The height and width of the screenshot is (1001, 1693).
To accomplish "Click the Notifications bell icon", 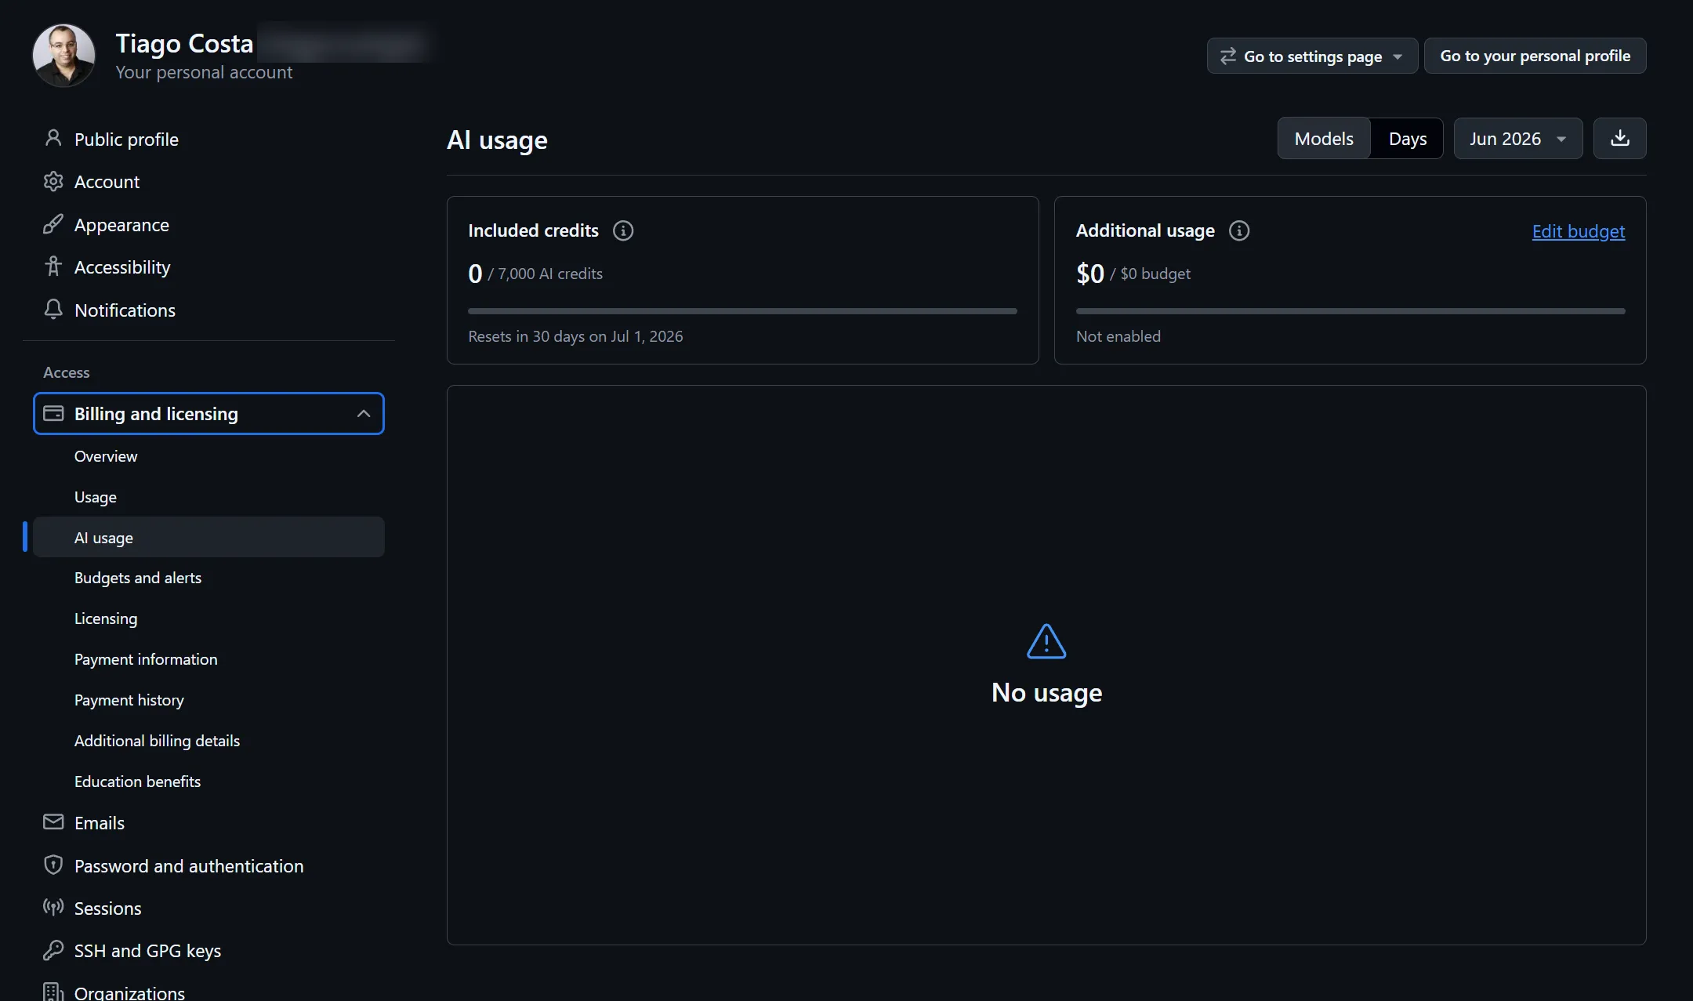I will click(x=53, y=310).
